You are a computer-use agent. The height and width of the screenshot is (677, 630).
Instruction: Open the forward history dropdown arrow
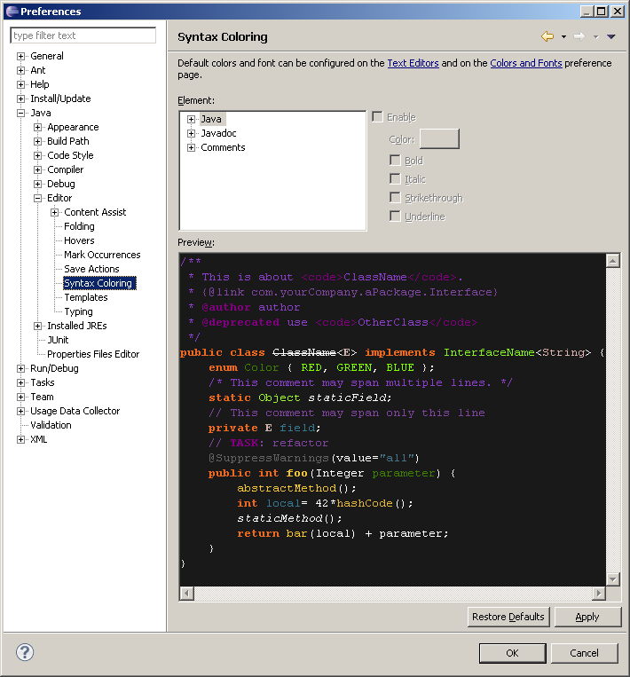pyautogui.click(x=596, y=37)
